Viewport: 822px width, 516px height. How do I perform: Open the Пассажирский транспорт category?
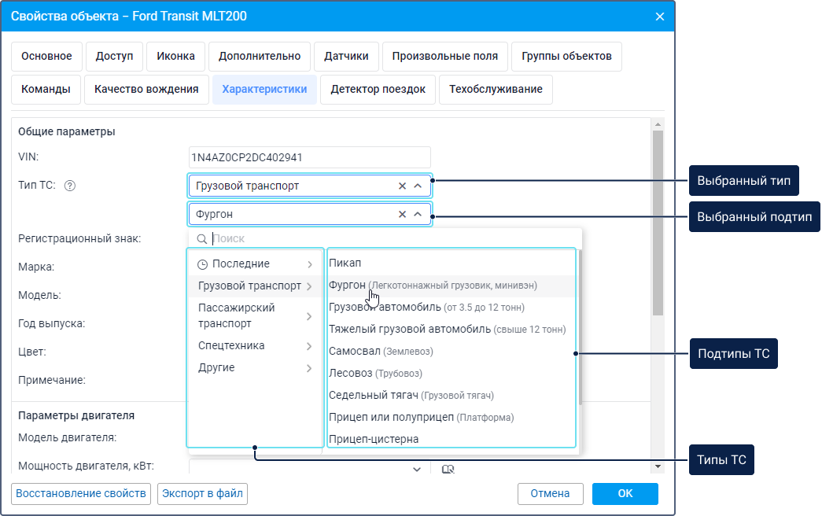coord(255,315)
